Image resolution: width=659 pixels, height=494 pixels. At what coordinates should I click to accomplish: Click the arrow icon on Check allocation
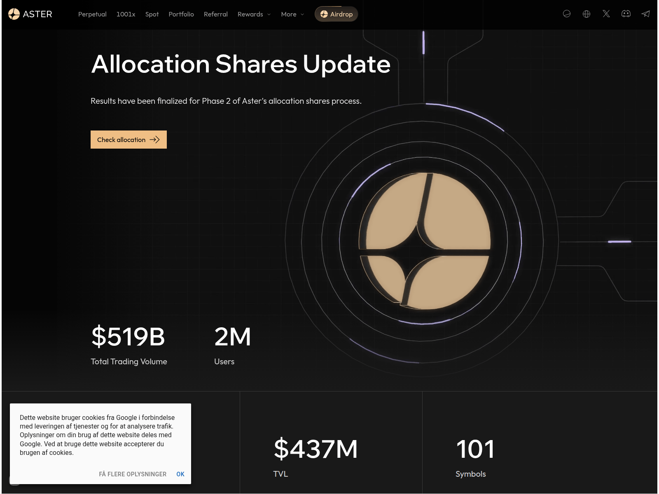point(154,140)
